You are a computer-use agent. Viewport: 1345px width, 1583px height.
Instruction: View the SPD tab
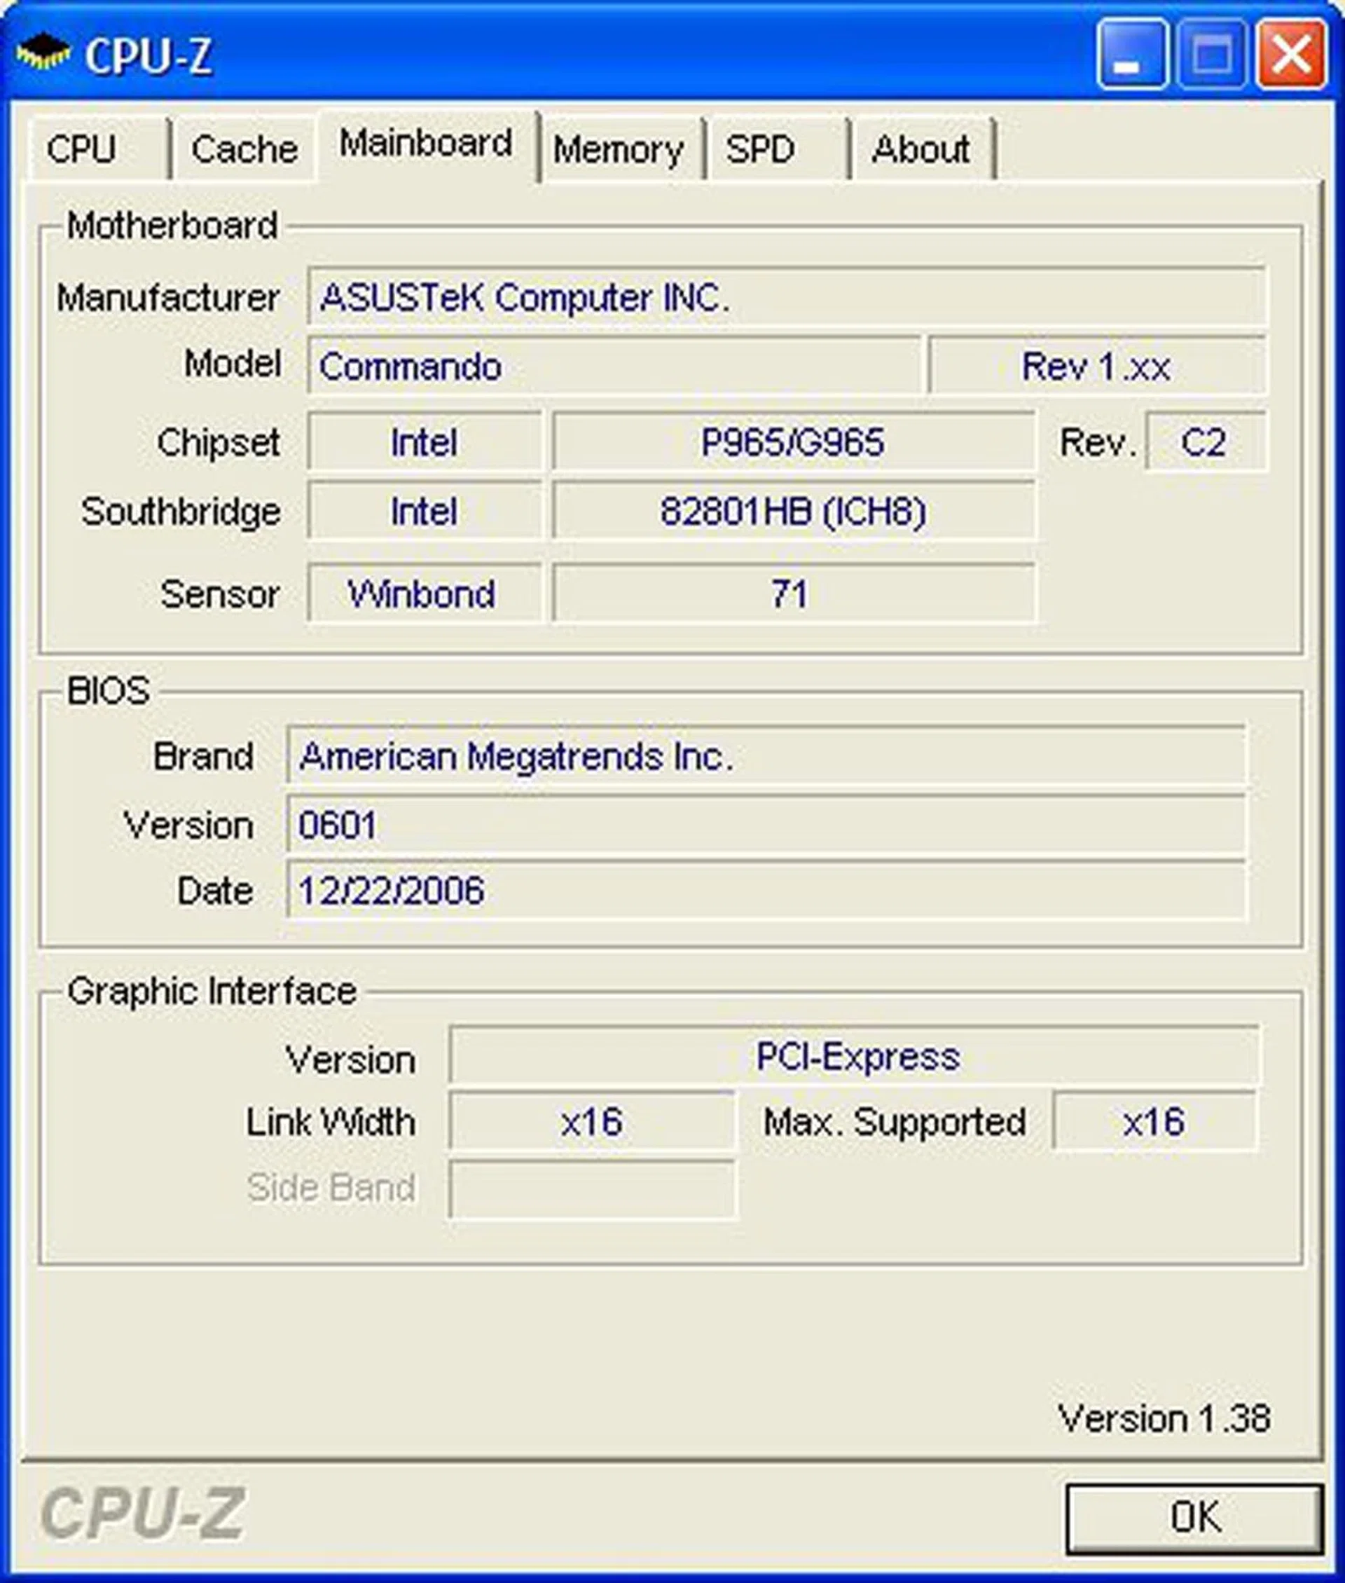click(x=759, y=149)
